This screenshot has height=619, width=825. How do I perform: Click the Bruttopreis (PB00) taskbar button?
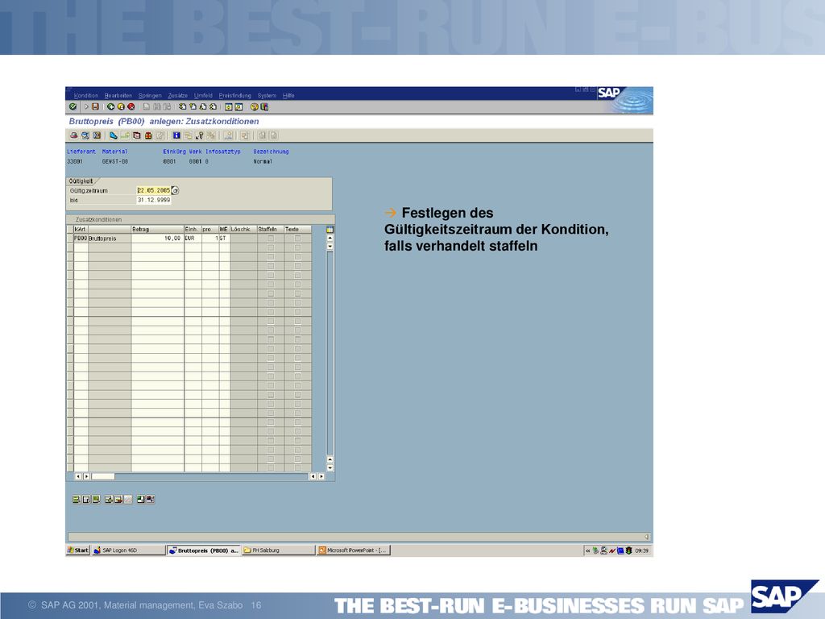pos(204,550)
